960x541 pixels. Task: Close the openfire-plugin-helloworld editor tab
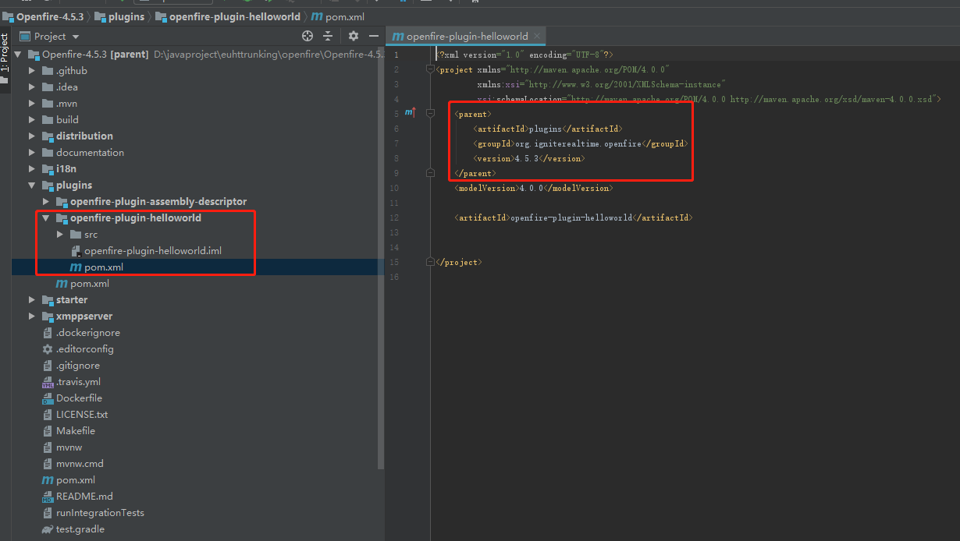[537, 36]
